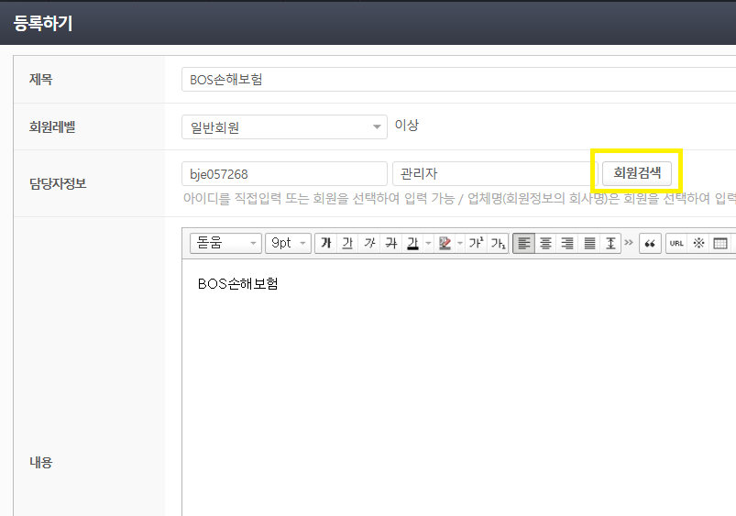Viewport: 736px width, 516px height.
Task: Apply strikethrough formatting to text
Action: point(391,243)
